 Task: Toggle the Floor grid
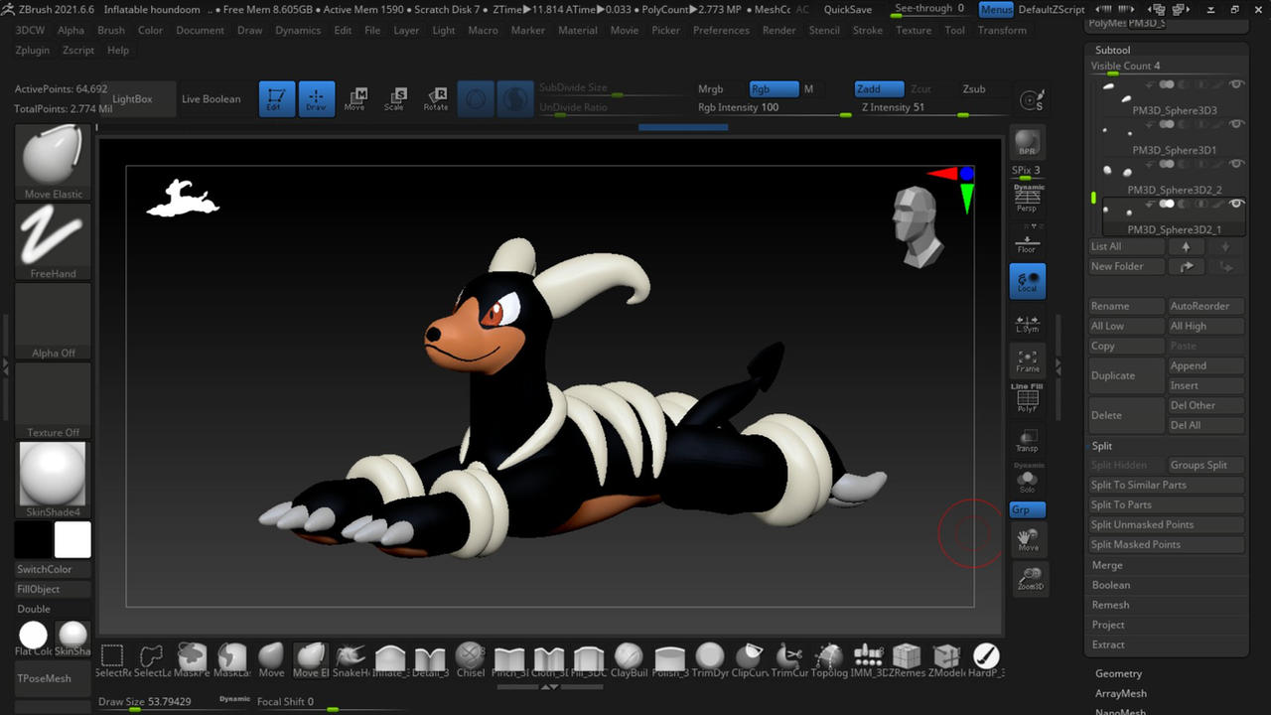(x=1028, y=242)
